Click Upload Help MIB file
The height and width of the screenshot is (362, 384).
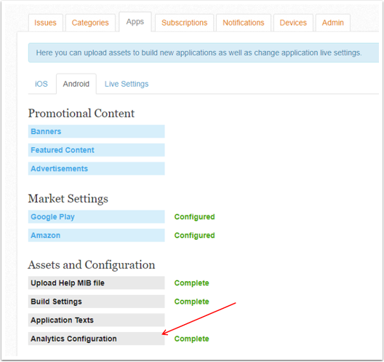coord(97,283)
